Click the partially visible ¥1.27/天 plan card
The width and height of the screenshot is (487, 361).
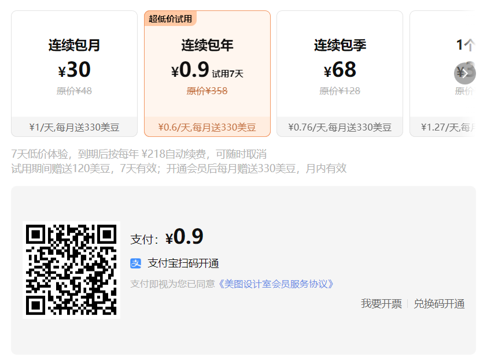tap(442, 73)
